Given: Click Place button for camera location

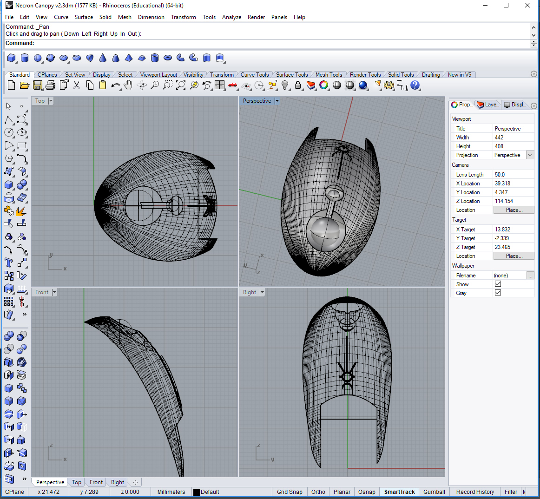Looking at the screenshot, I should tap(514, 210).
